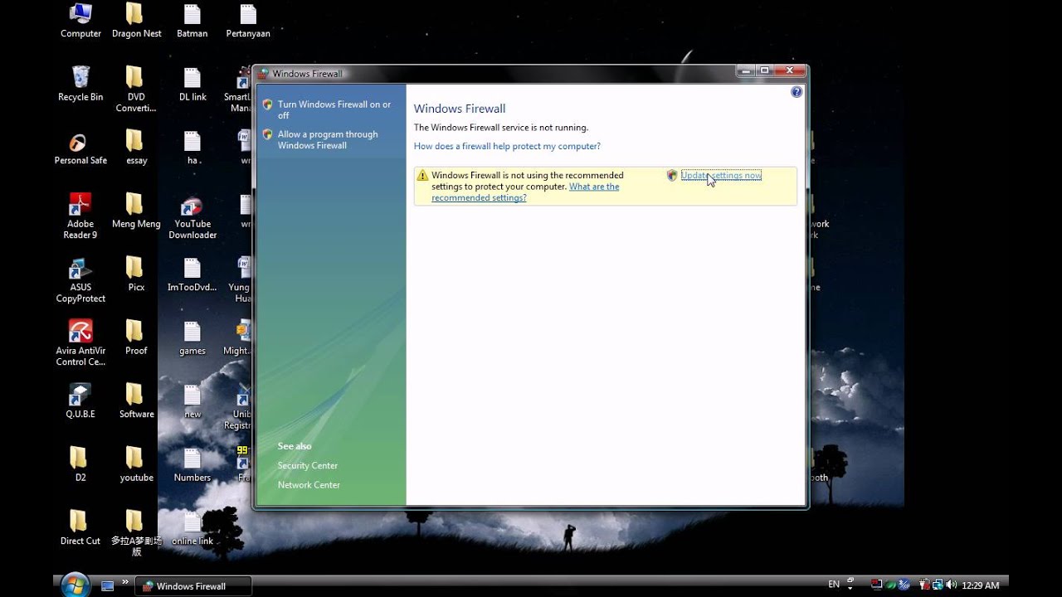Screen dimensions: 1062x597
Task: Select the Recycle Bin icon
Action: [80, 84]
